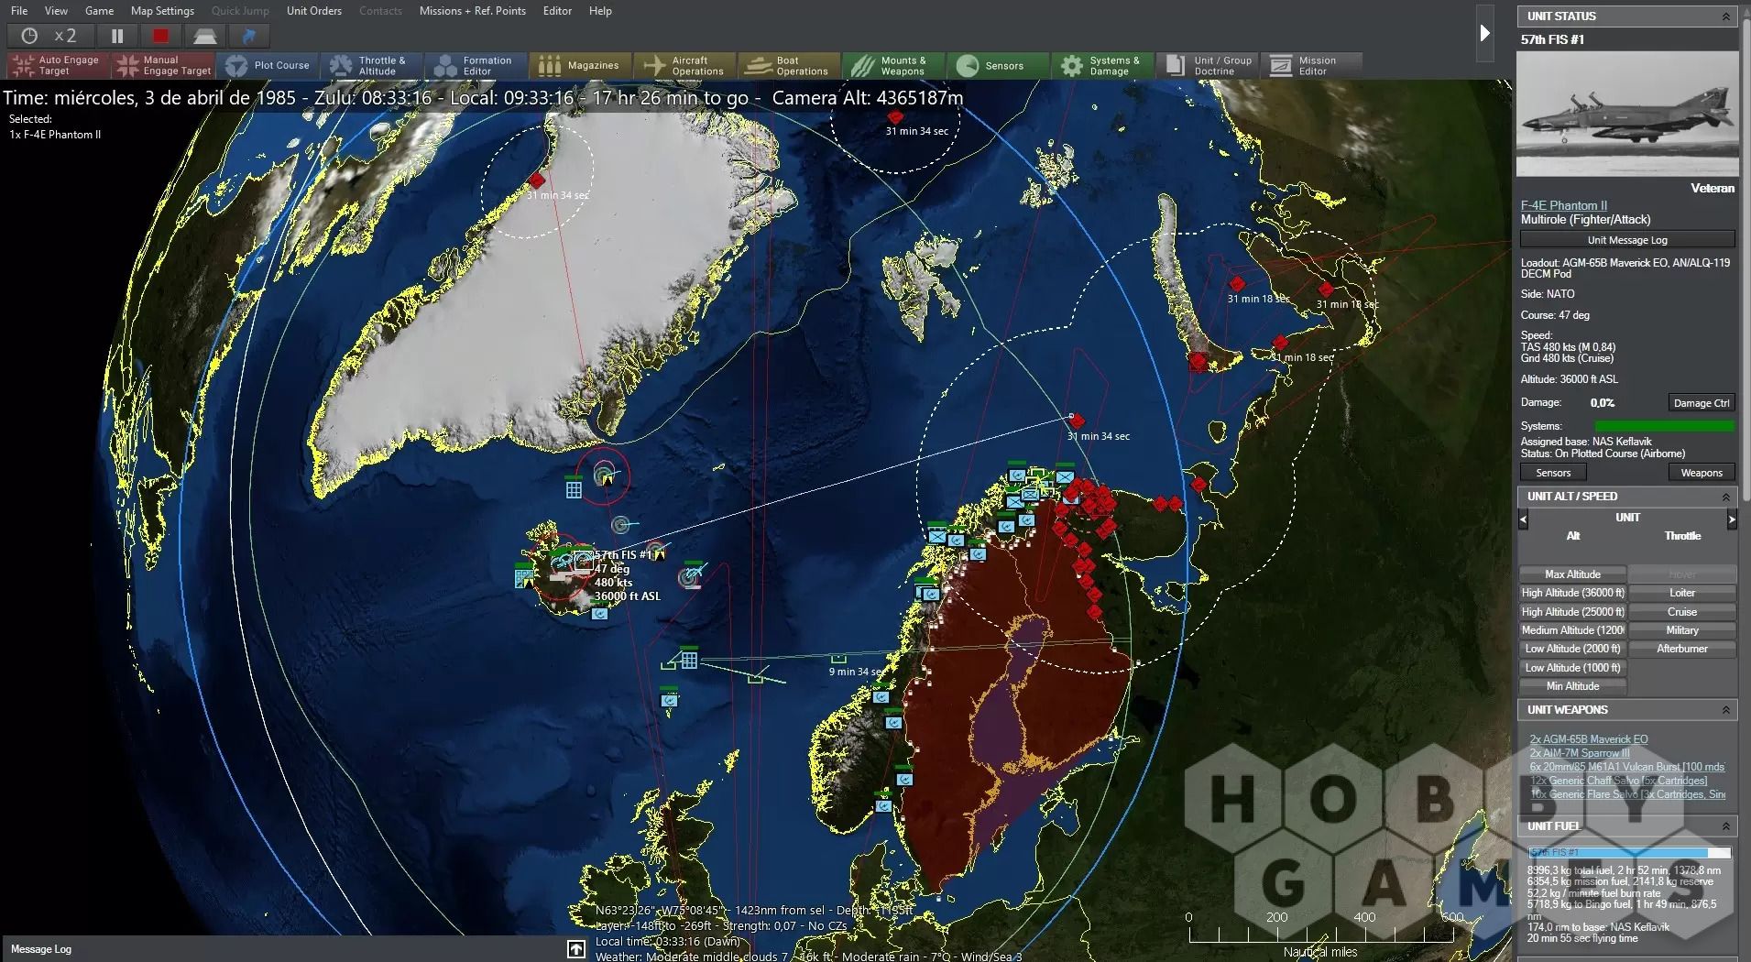Open the View menu

(x=56, y=11)
